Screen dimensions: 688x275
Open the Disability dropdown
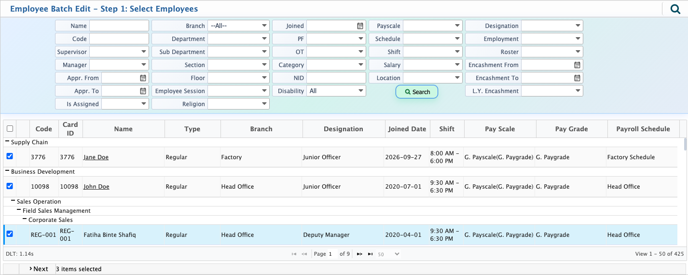(x=336, y=91)
